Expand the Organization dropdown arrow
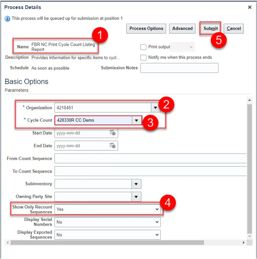 click(155, 108)
